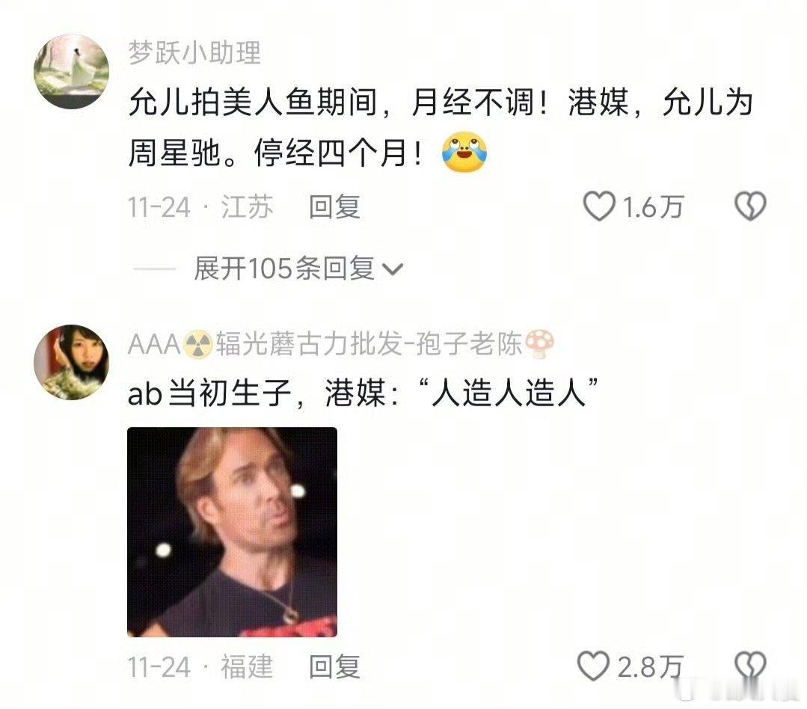This screenshot has width=807, height=709.
Task: Tap the crying-laughing emoji in first comment
Action: [x=464, y=153]
